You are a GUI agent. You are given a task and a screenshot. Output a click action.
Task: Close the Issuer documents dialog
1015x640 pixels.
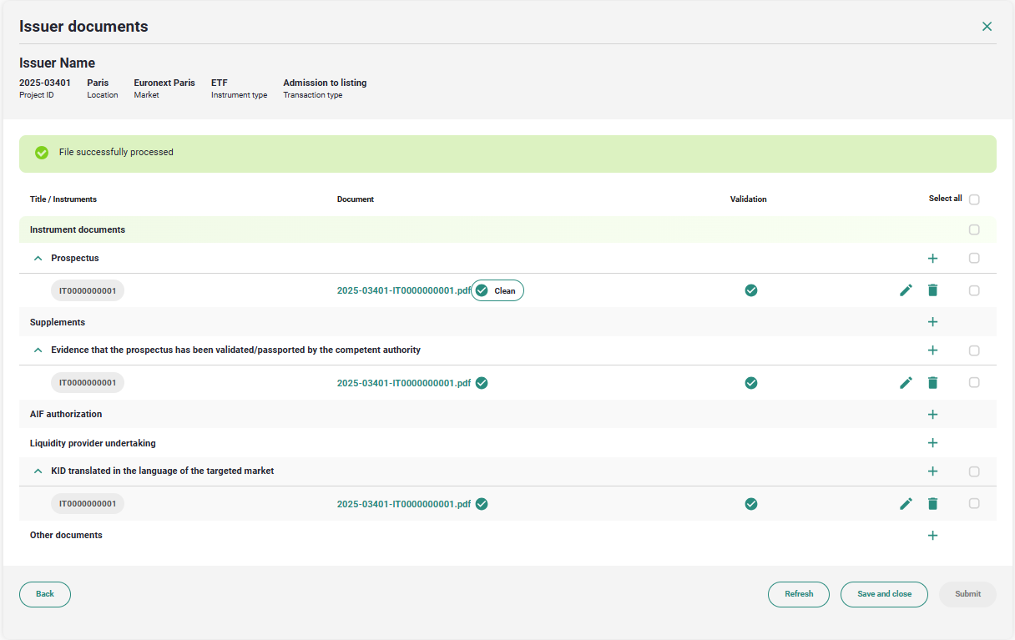(987, 27)
